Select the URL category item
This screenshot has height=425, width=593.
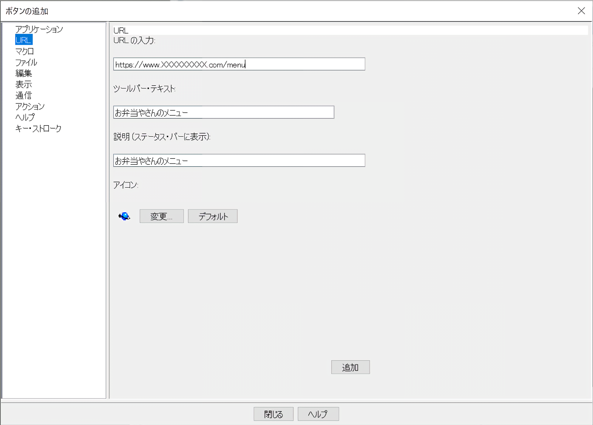click(23, 40)
